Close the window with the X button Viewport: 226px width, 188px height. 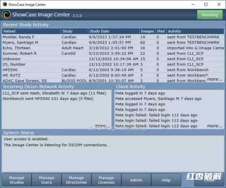point(219,5)
